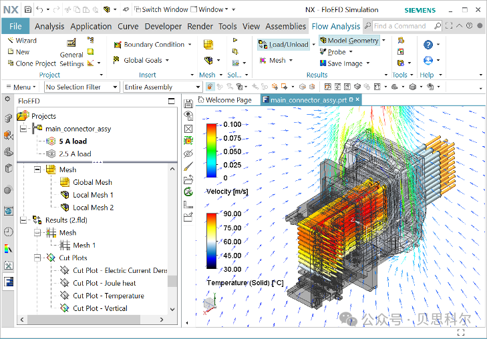
Task: Switch to the Welcome Page tab
Action: [x=225, y=100]
